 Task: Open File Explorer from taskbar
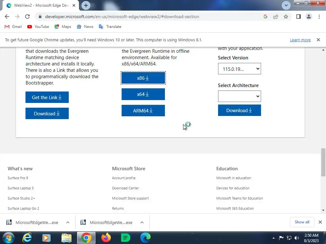tap(67, 238)
